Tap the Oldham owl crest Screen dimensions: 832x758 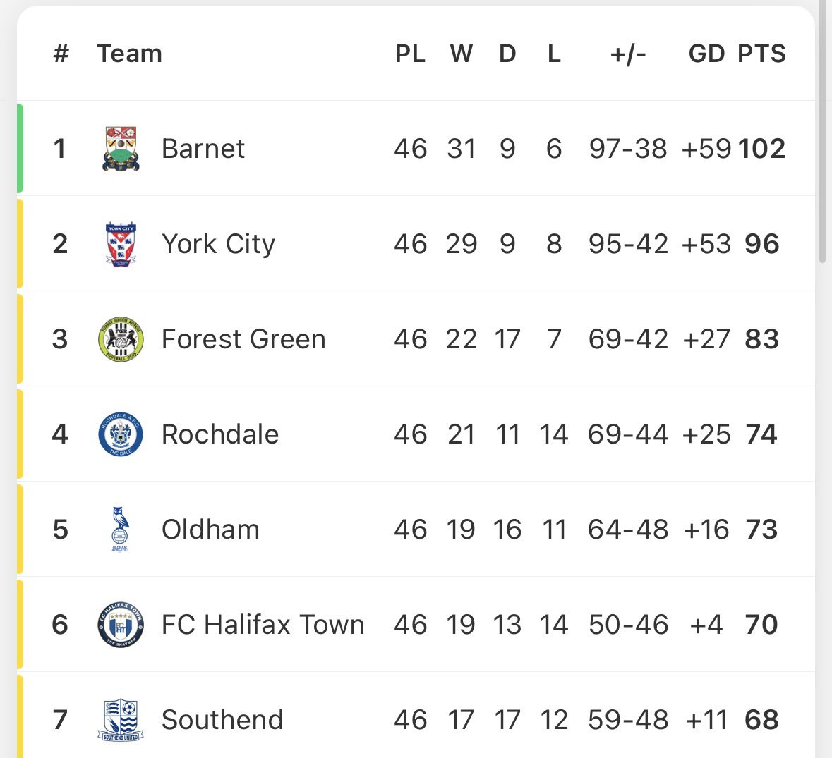120,529
